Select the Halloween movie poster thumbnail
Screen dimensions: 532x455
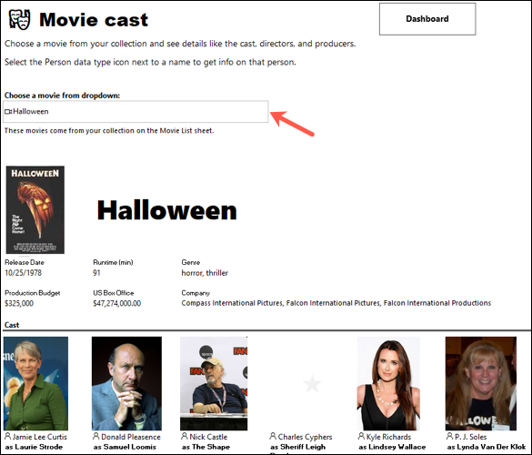[35, 210]
